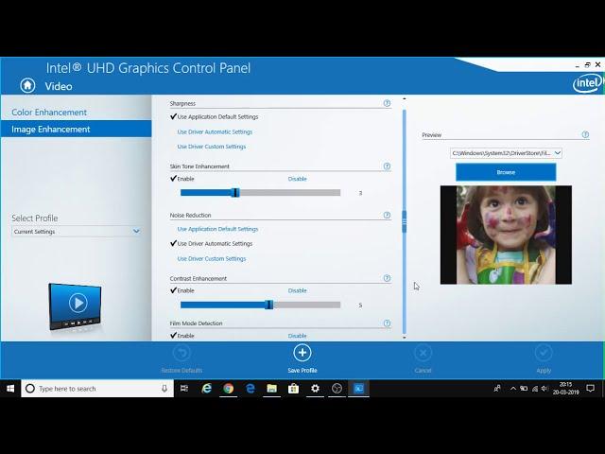
Task: Click the microphone icon in search box
Action: (164, 389)
